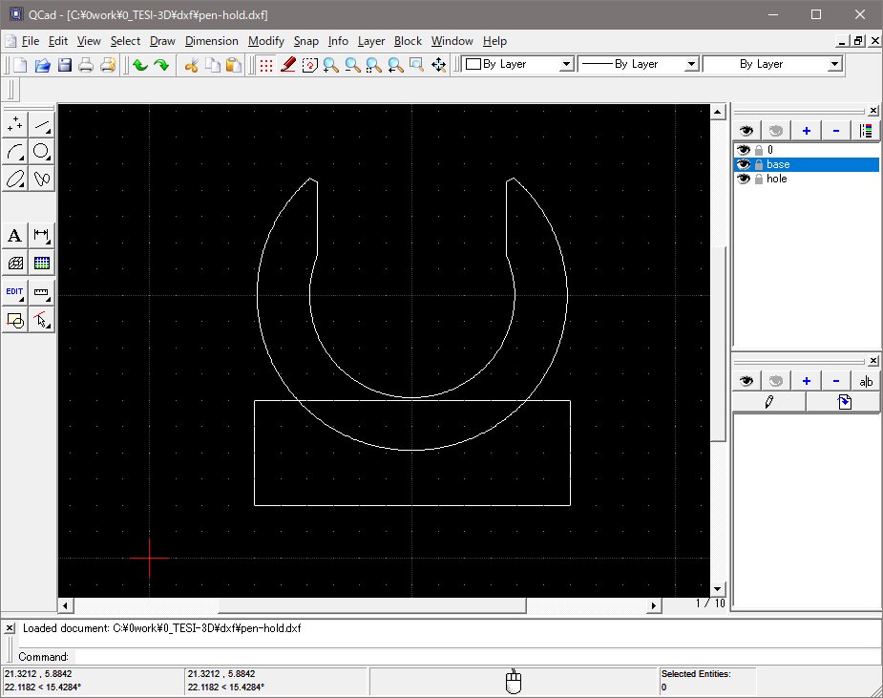The image size is (883, 698).
Task: Save the drawing with the floppy icon
Action: [65, 65]
